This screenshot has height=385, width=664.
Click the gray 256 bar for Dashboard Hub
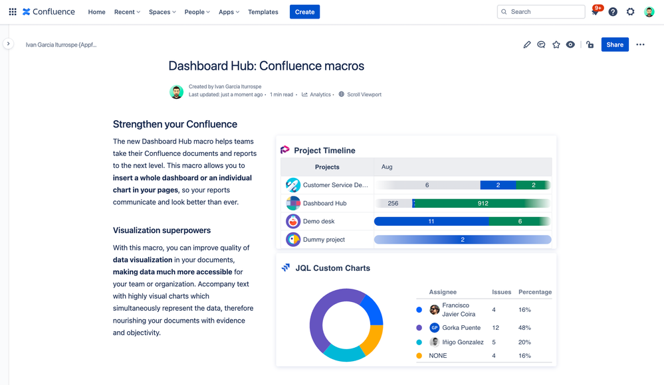(x=393, y=203)
